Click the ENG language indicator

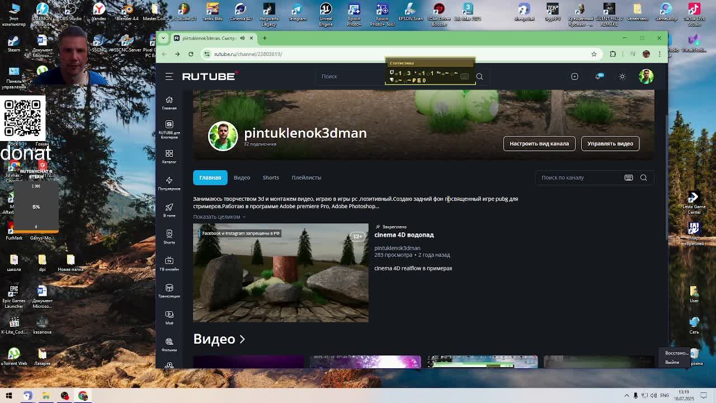[665, 396]
